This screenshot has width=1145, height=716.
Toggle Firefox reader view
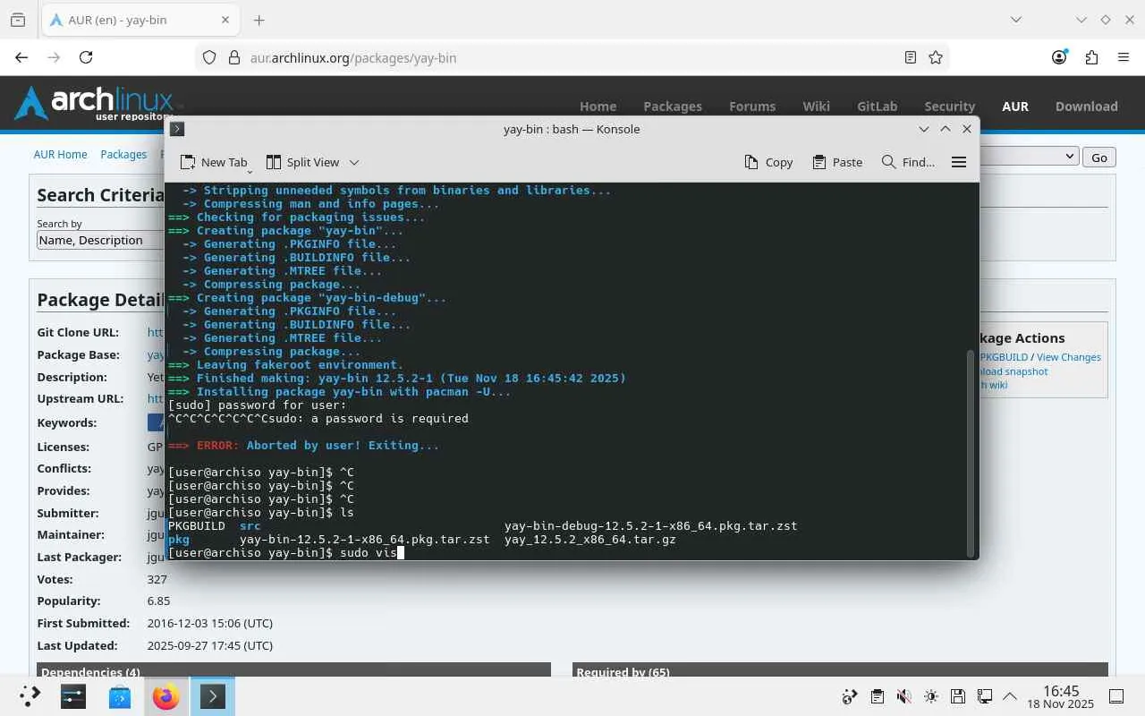(x=910, y=57)
